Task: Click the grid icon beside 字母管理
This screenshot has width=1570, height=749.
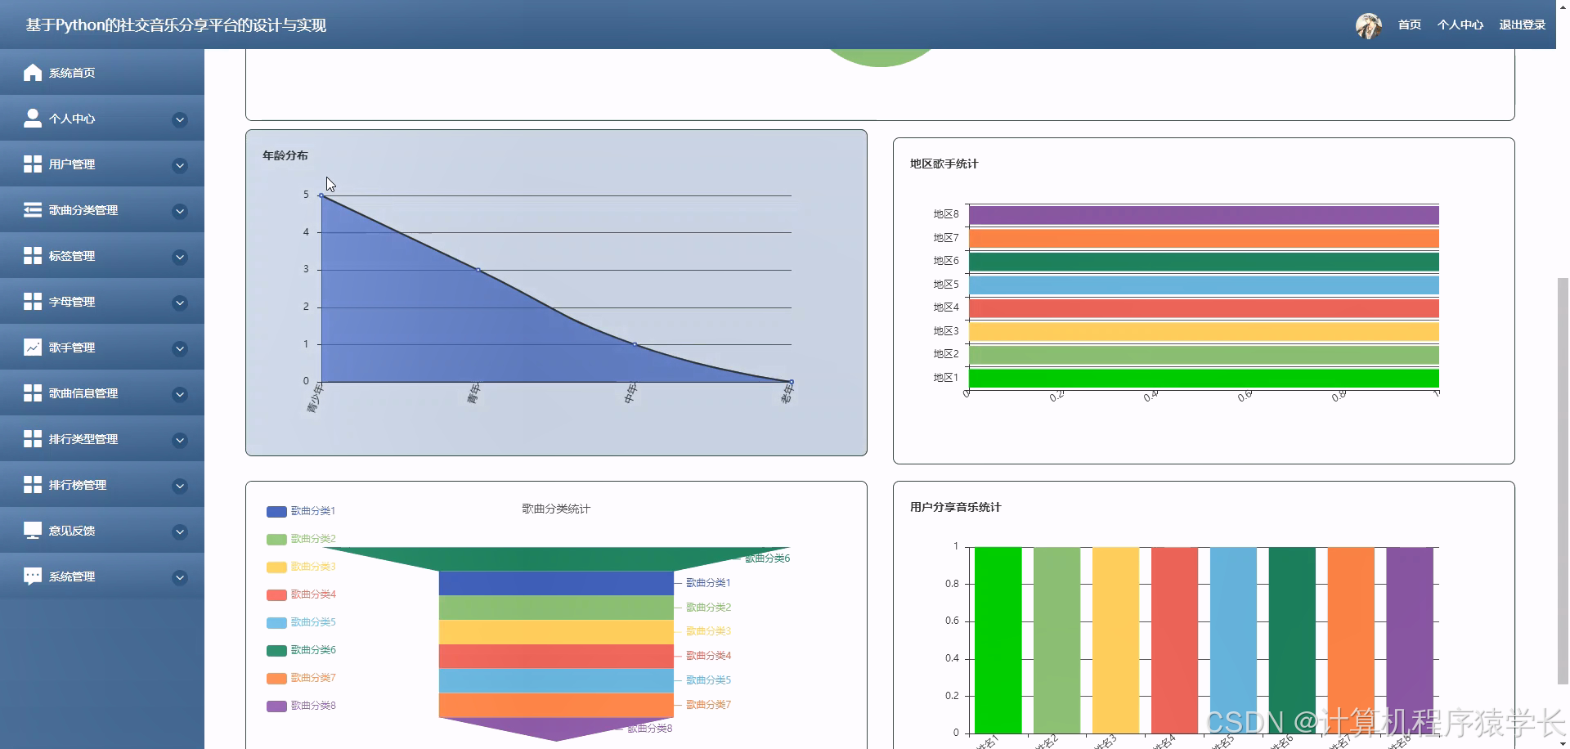Action: [x=33, y=302]
